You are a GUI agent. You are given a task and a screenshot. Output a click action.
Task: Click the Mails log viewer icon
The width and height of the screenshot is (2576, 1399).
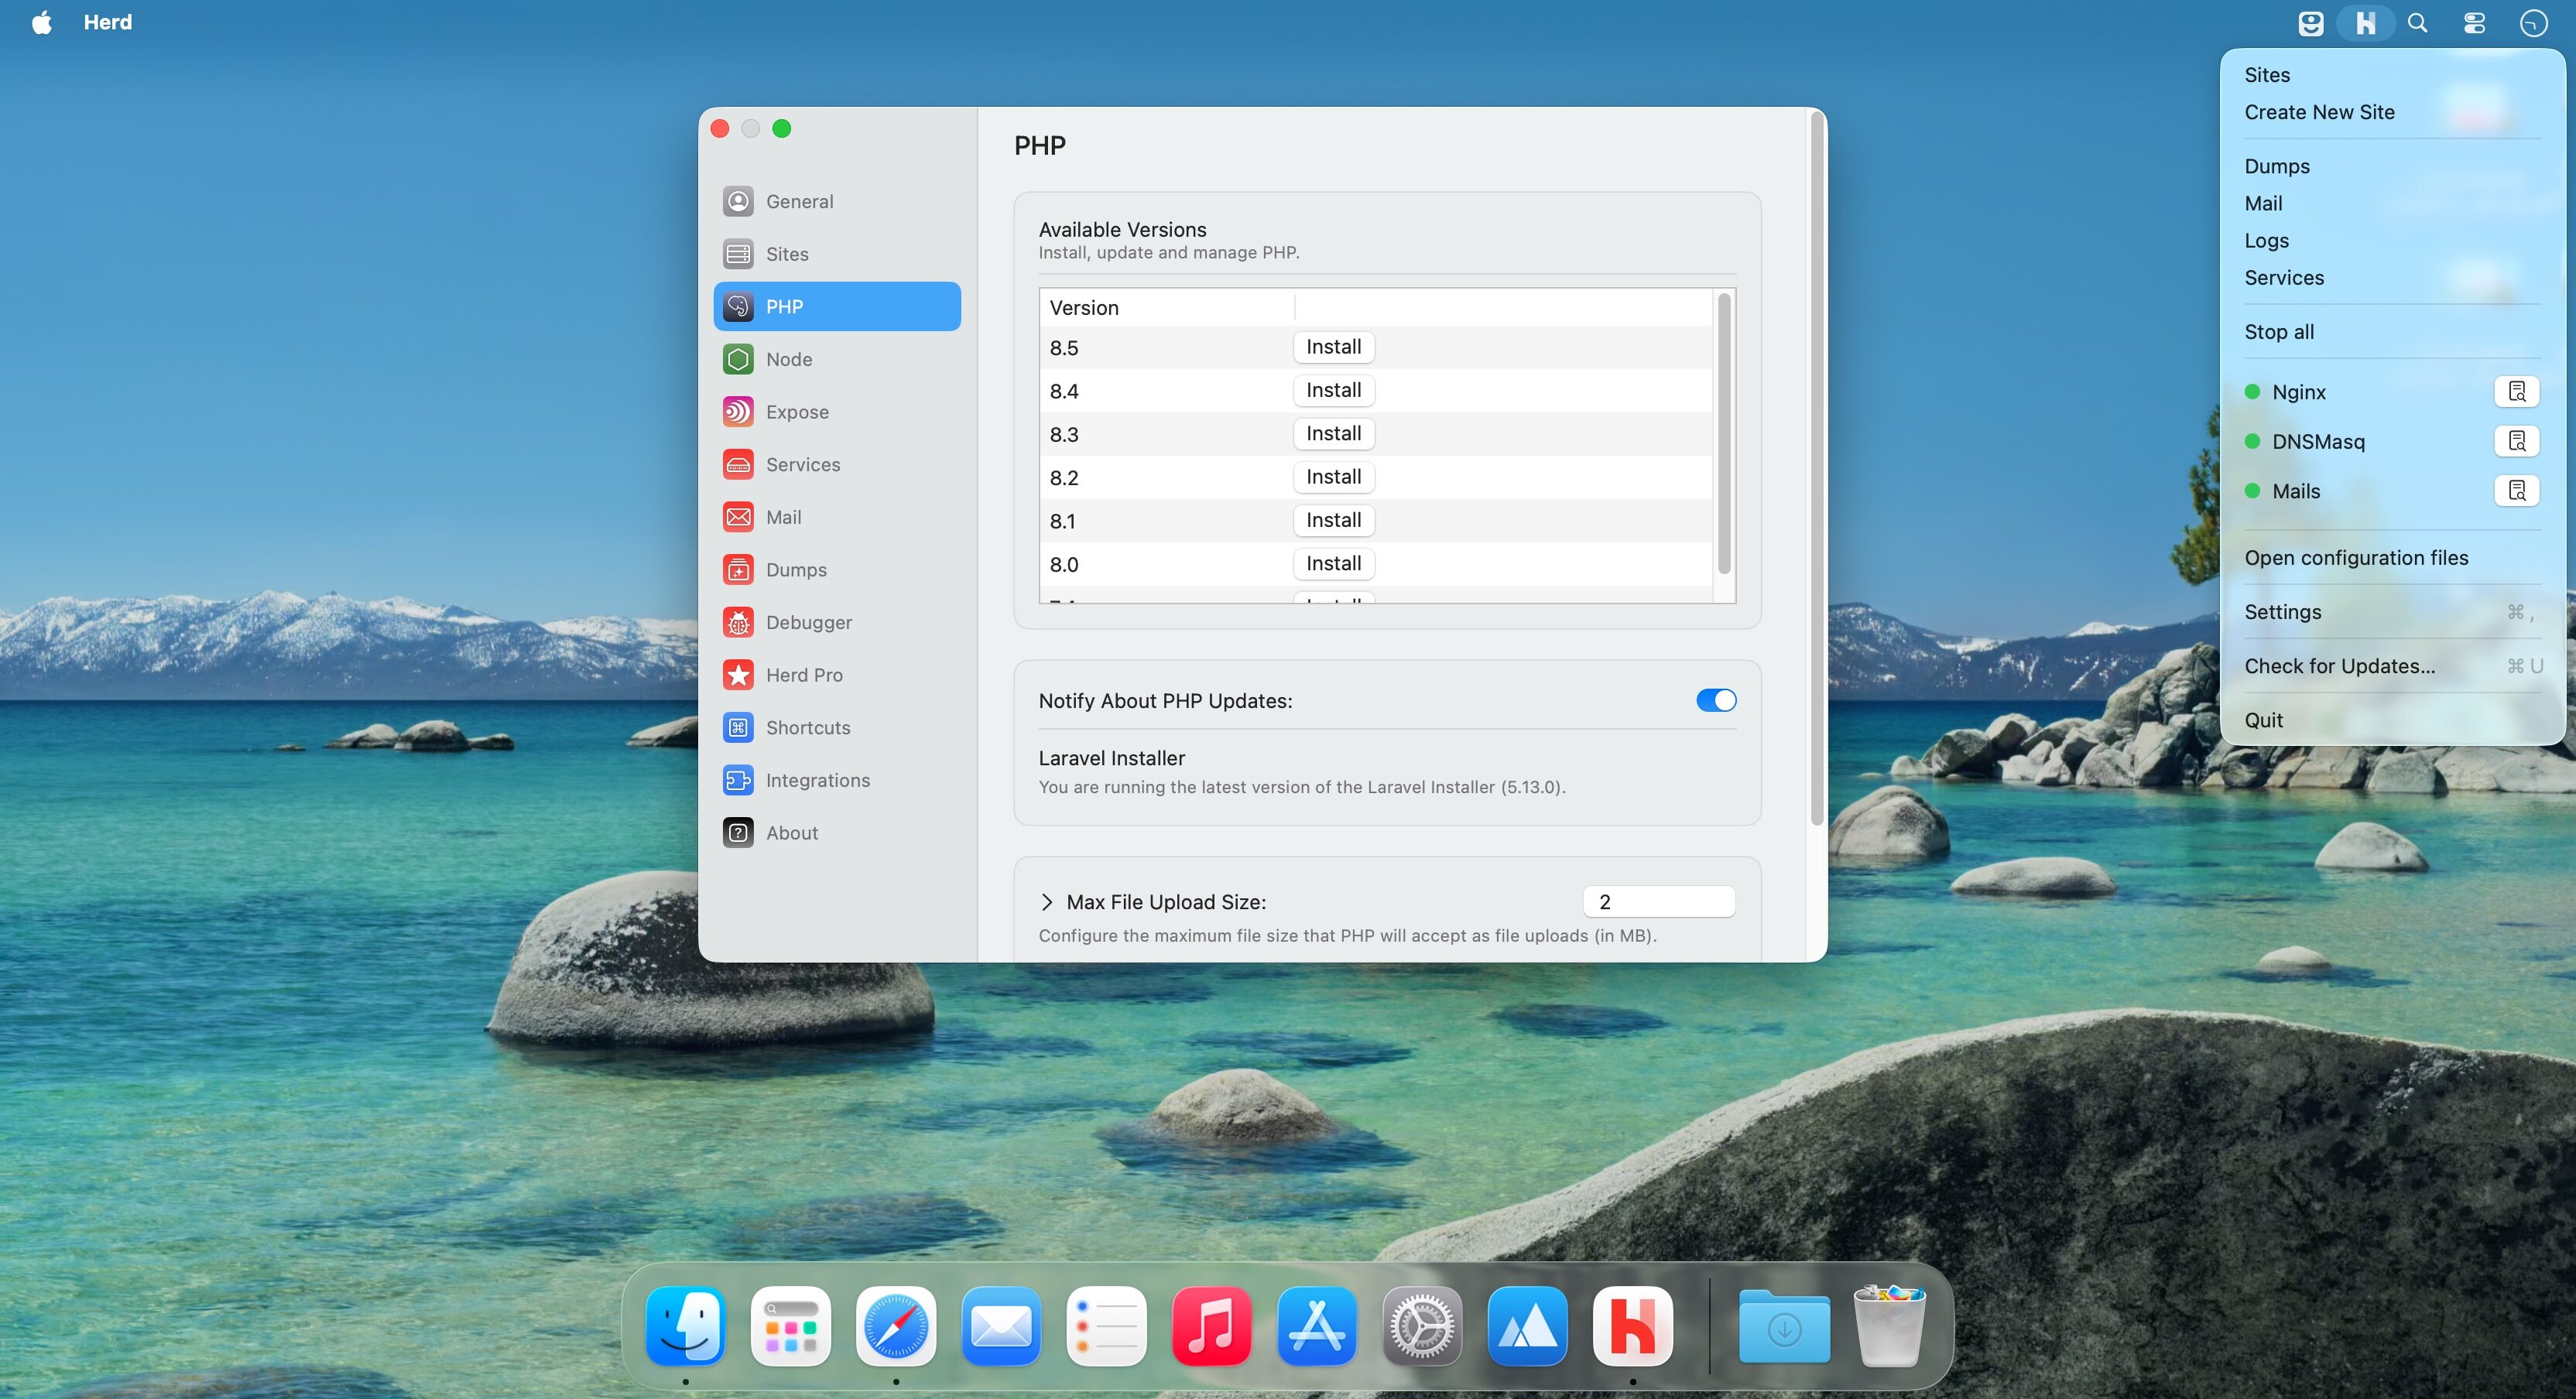2516,490
